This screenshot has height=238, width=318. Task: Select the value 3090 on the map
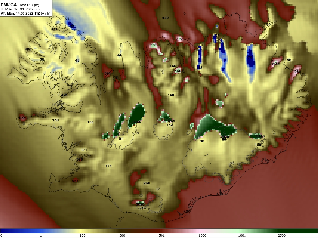pos(140,204)
